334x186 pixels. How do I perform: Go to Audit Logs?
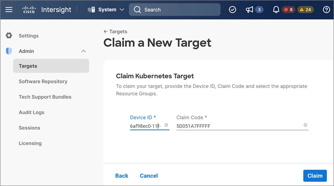point(32,112)
